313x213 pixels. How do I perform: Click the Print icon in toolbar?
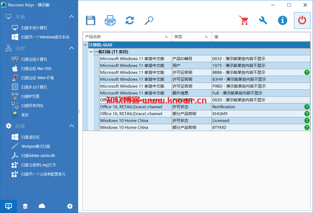pyautogui.click(x=110, y=20)
